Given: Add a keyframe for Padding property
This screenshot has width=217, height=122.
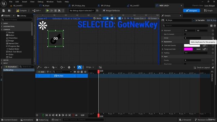Looking at the screenshot, I should (213, 53).
